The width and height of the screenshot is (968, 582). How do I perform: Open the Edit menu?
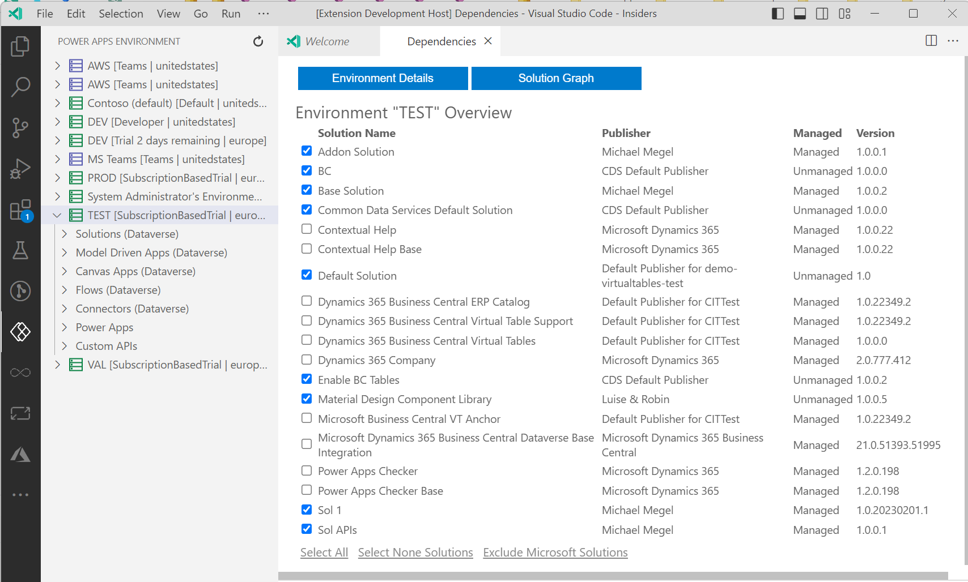point(76,14)
